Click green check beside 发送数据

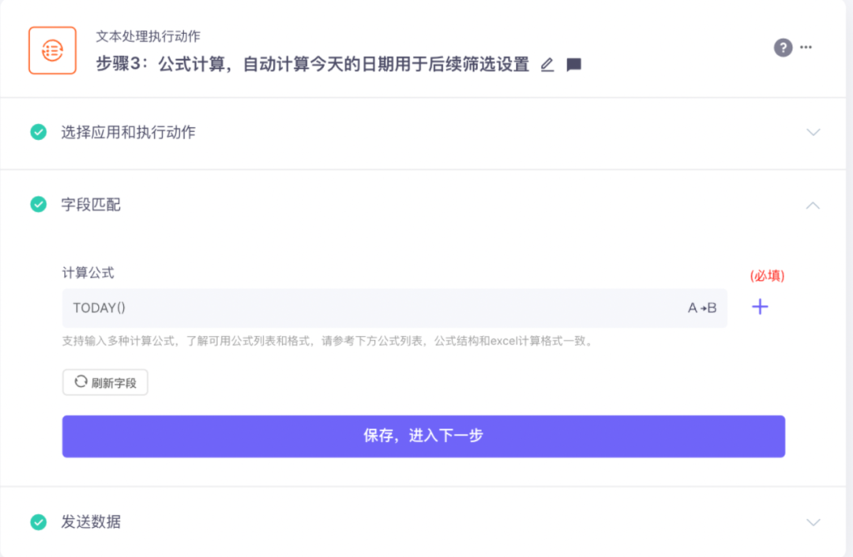pos(38,522)
